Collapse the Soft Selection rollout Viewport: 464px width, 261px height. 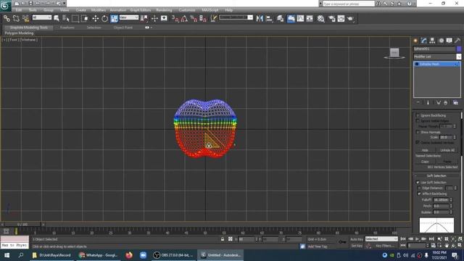(x=436, y=175)
